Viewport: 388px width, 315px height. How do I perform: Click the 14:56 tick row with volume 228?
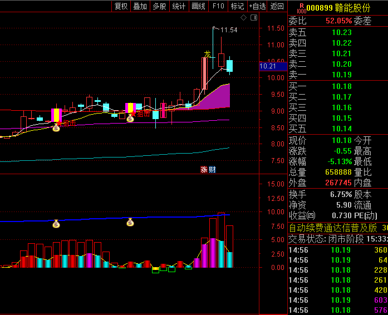338,270
